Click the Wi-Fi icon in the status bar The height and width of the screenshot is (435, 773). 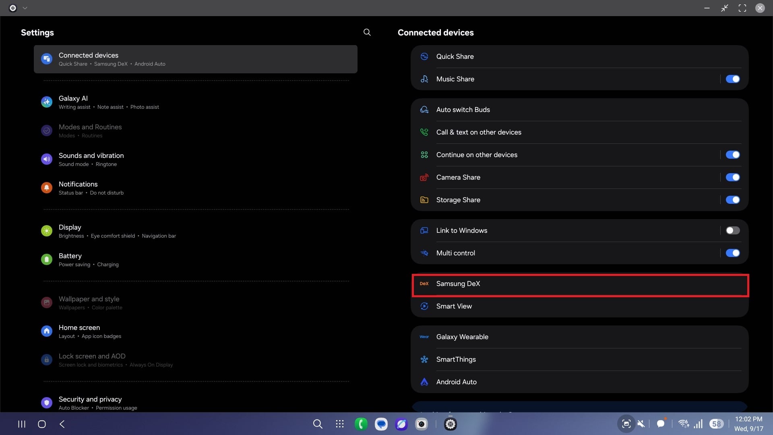point(683,424)
